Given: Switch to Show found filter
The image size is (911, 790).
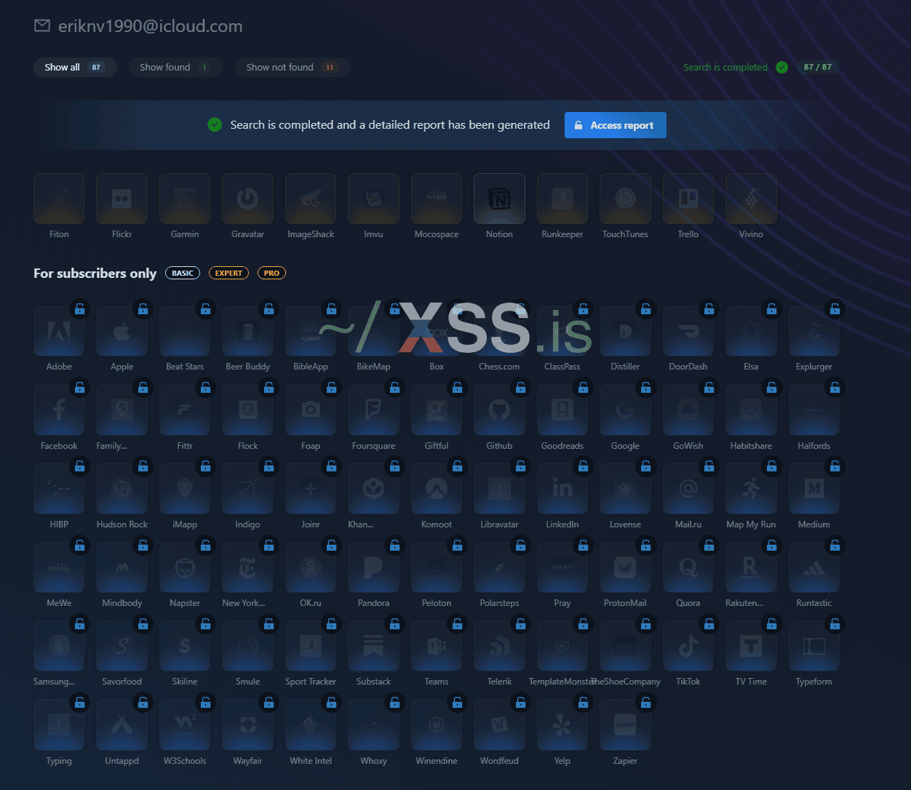Looking at the screenshot, I should click(175, 67).
